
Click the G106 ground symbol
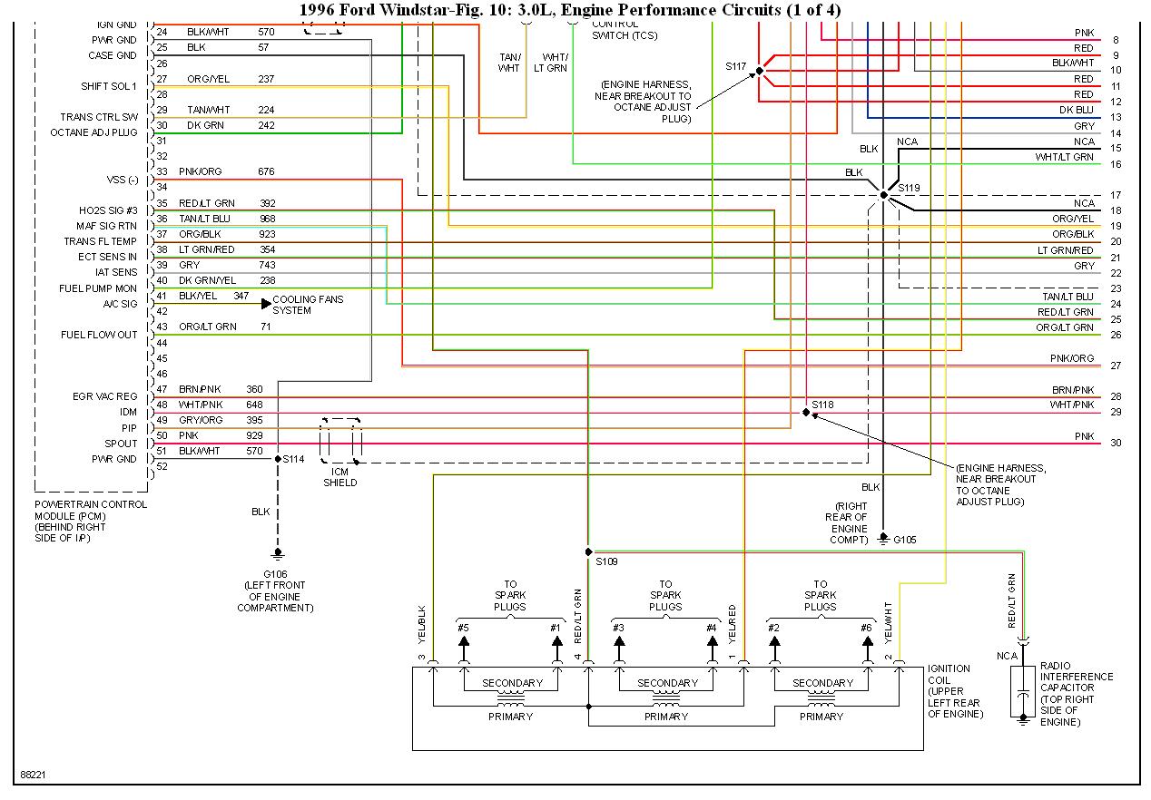click(x=278, y=552)
